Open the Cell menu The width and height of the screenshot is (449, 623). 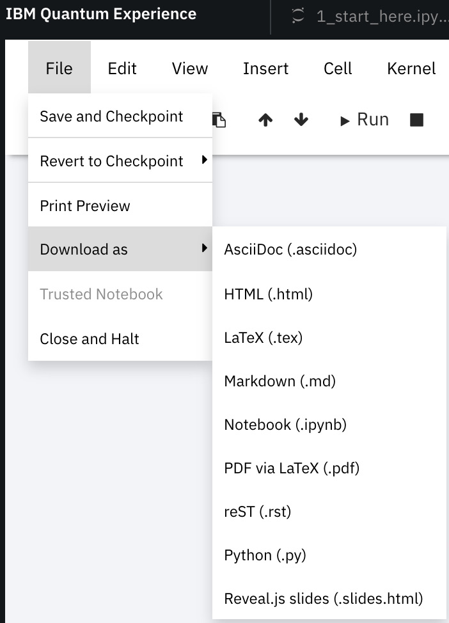pos(338,68)
